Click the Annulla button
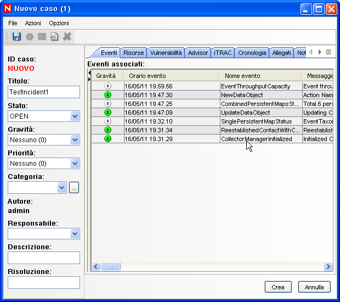This screenshot has height=302, width=340. point(314,287)
